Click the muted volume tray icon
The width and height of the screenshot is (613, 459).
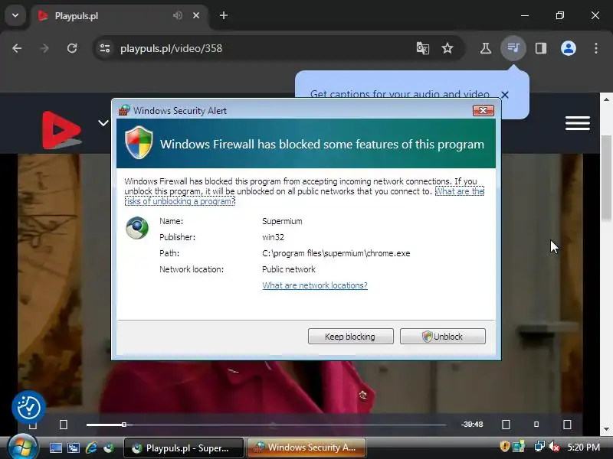[553, 446]
